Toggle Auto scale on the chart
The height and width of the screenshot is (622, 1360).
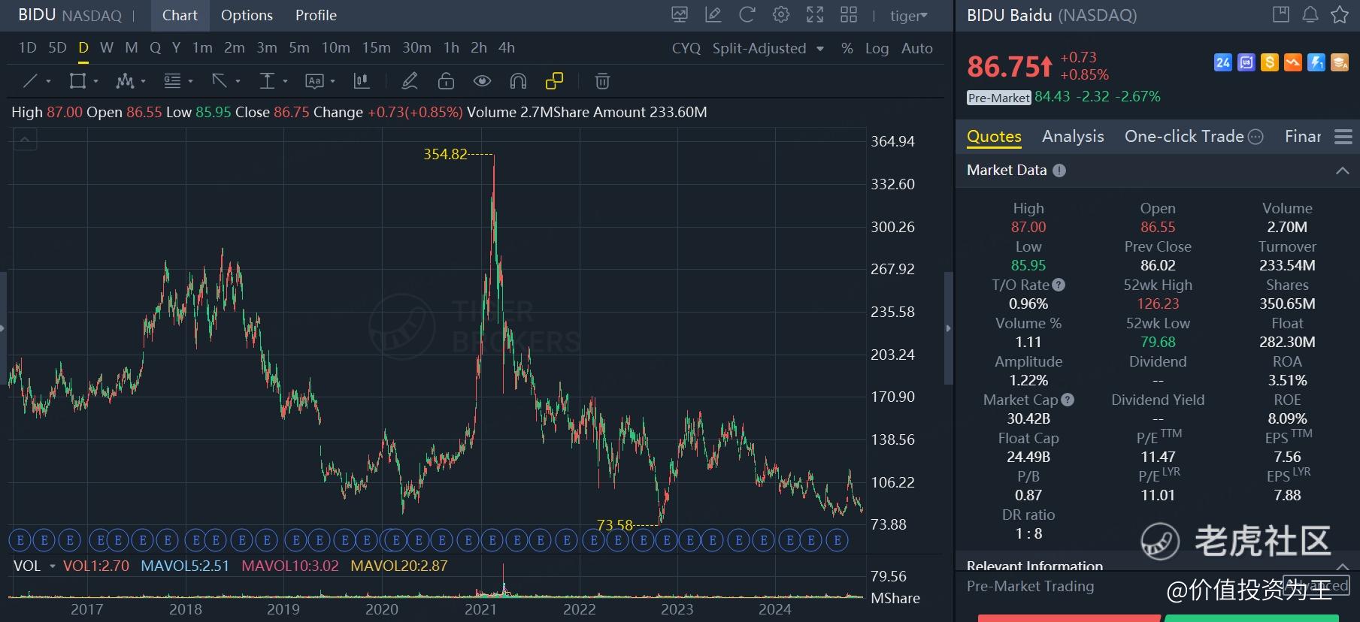(917, 48)
